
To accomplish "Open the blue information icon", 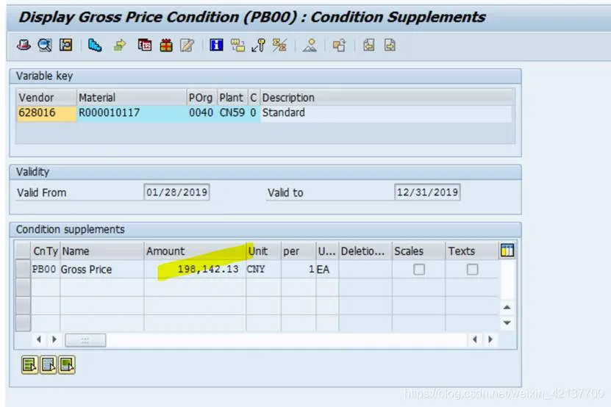I will point(216,45).
